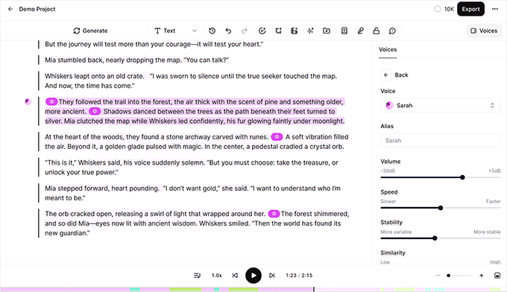Skip to next paragraph
This screenshot has height=292, width=507.
272,276
